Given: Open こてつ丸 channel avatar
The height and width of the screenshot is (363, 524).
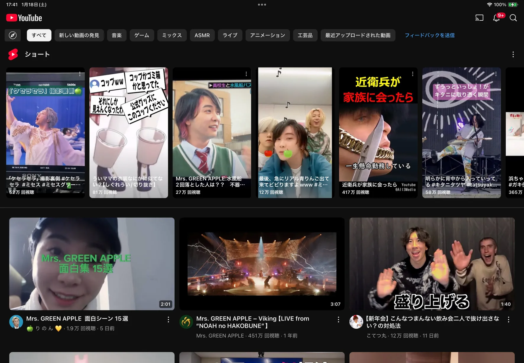Looking at the screenshot, I should click(x=356, y=322).
